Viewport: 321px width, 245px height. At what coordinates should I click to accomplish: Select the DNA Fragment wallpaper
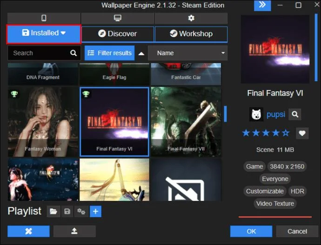[x=43, y=74]
